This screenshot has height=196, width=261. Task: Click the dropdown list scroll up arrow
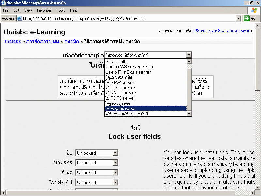point(189,61)
